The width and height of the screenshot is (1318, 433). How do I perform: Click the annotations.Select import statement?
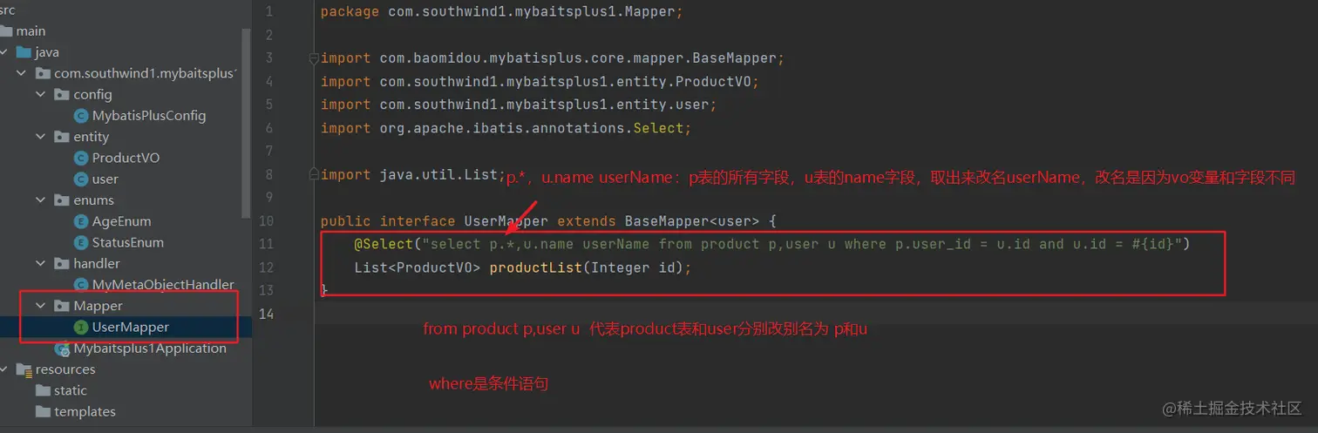click(x=506, y=128)
